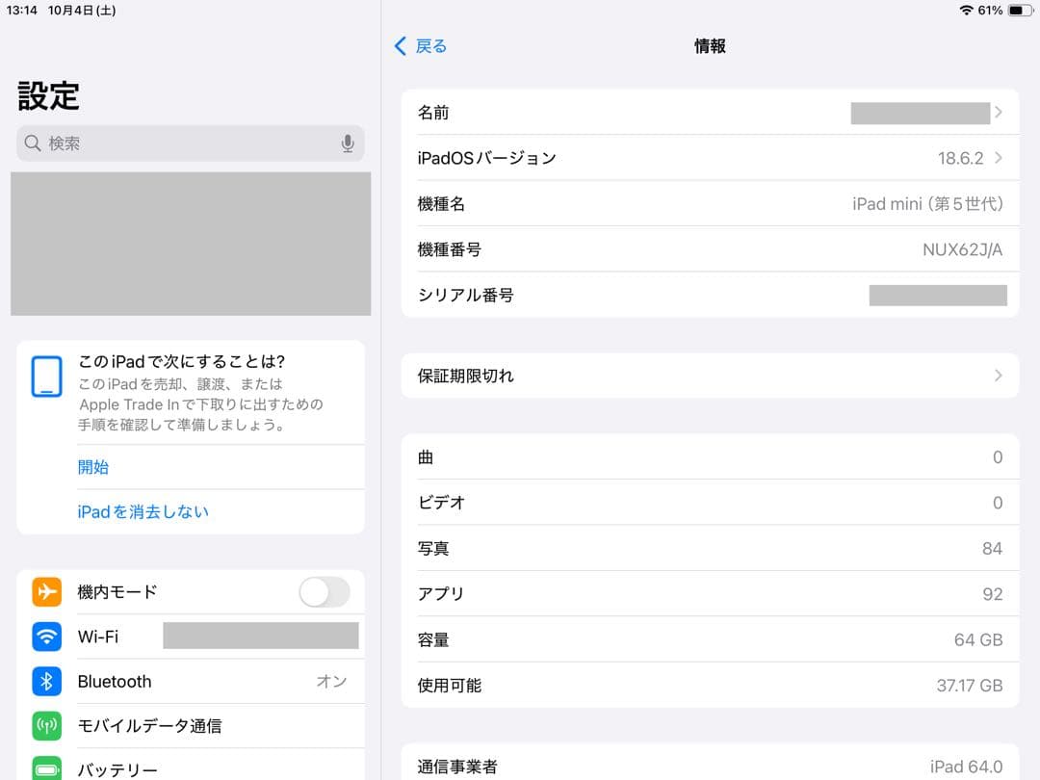The height and width of the screenshot is (780, 1040).
Task: Tap the 戻る back button
Action: [420, 45]
